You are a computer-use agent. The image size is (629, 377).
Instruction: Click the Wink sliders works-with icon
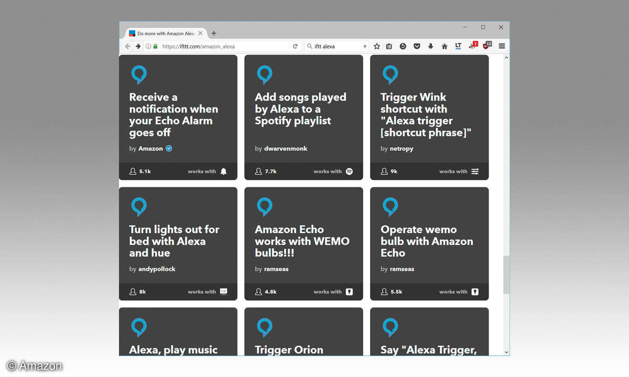click(475, 171)
